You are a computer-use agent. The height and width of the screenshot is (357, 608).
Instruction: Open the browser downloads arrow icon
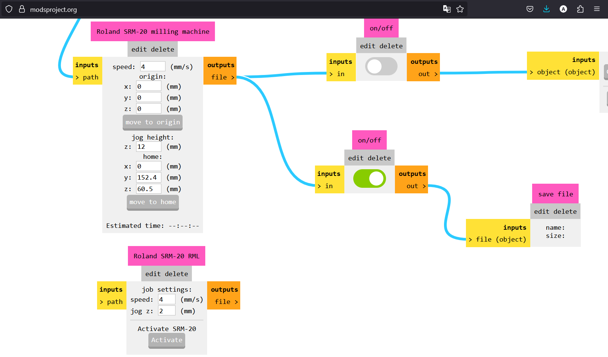(546, 9)
